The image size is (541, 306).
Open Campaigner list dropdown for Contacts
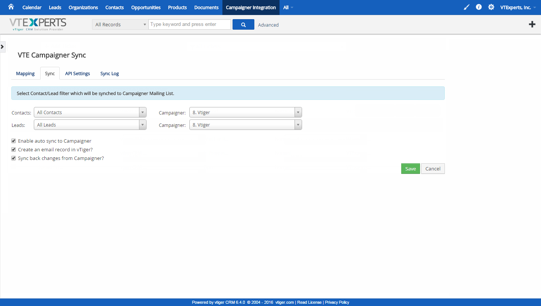tap(246, 112)
